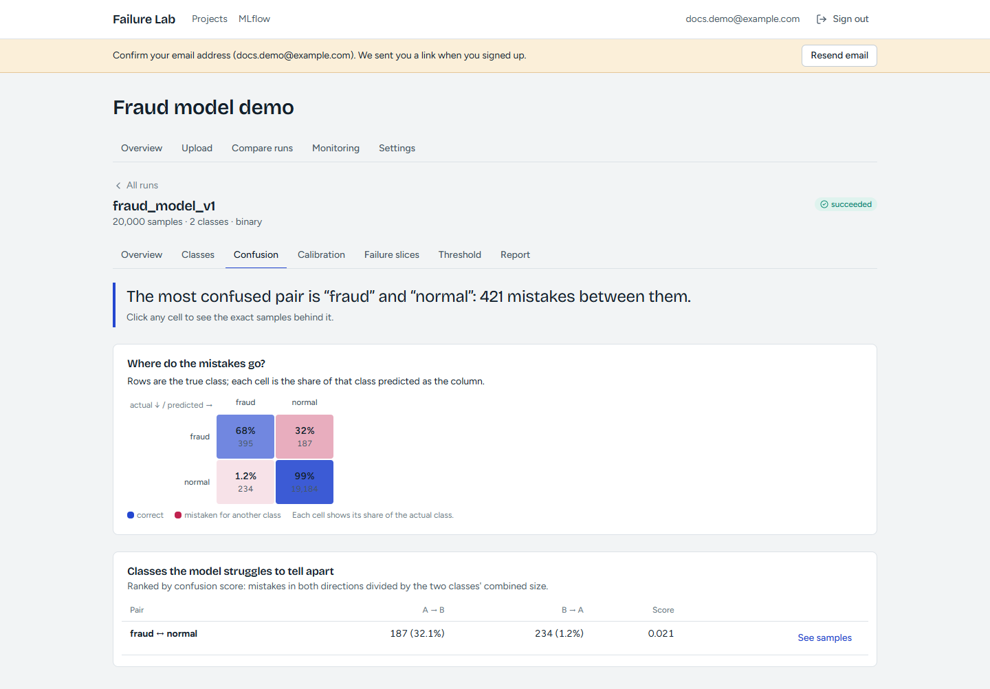Click the '234 (1.2%)' B to A value
Image resolution: width=990 pixels, height=689 pixels.
click(559, 634)
